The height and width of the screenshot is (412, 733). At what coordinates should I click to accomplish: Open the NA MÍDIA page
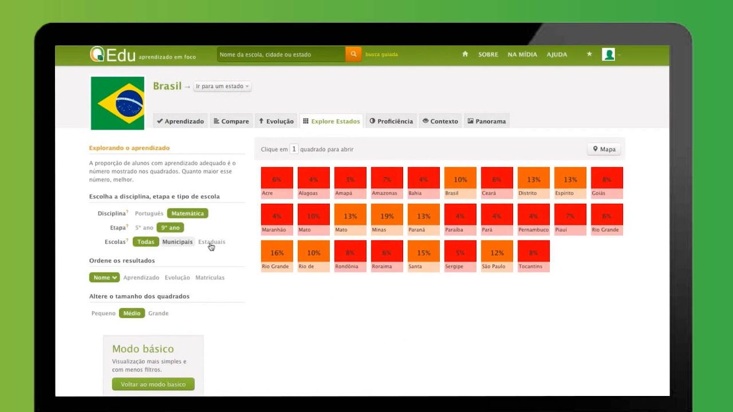(x=522, y=54)
